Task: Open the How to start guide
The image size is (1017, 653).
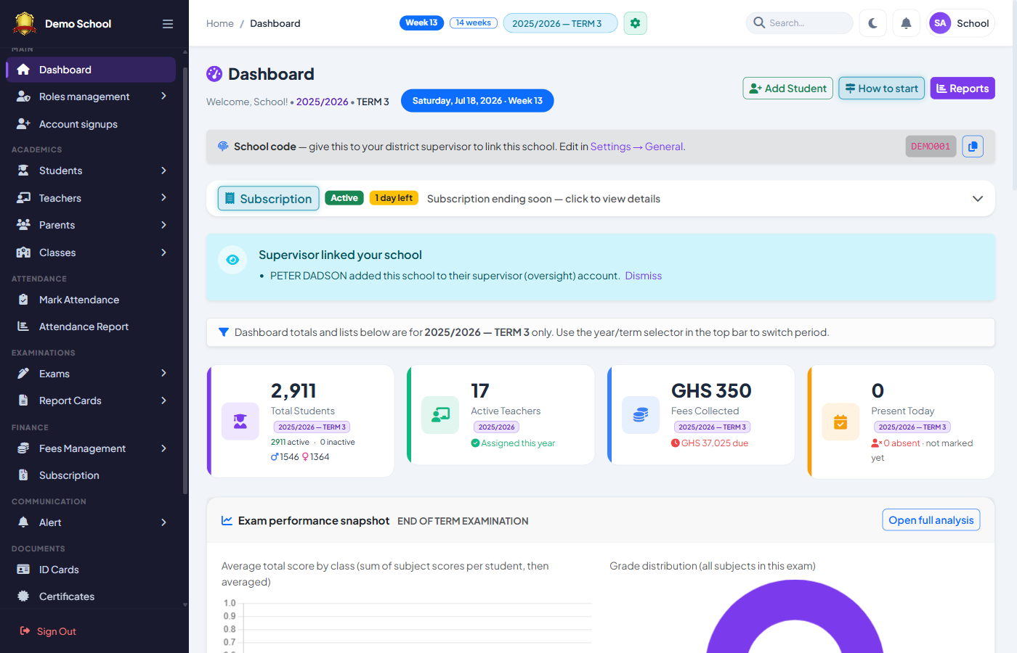Action: coord(881,89)
